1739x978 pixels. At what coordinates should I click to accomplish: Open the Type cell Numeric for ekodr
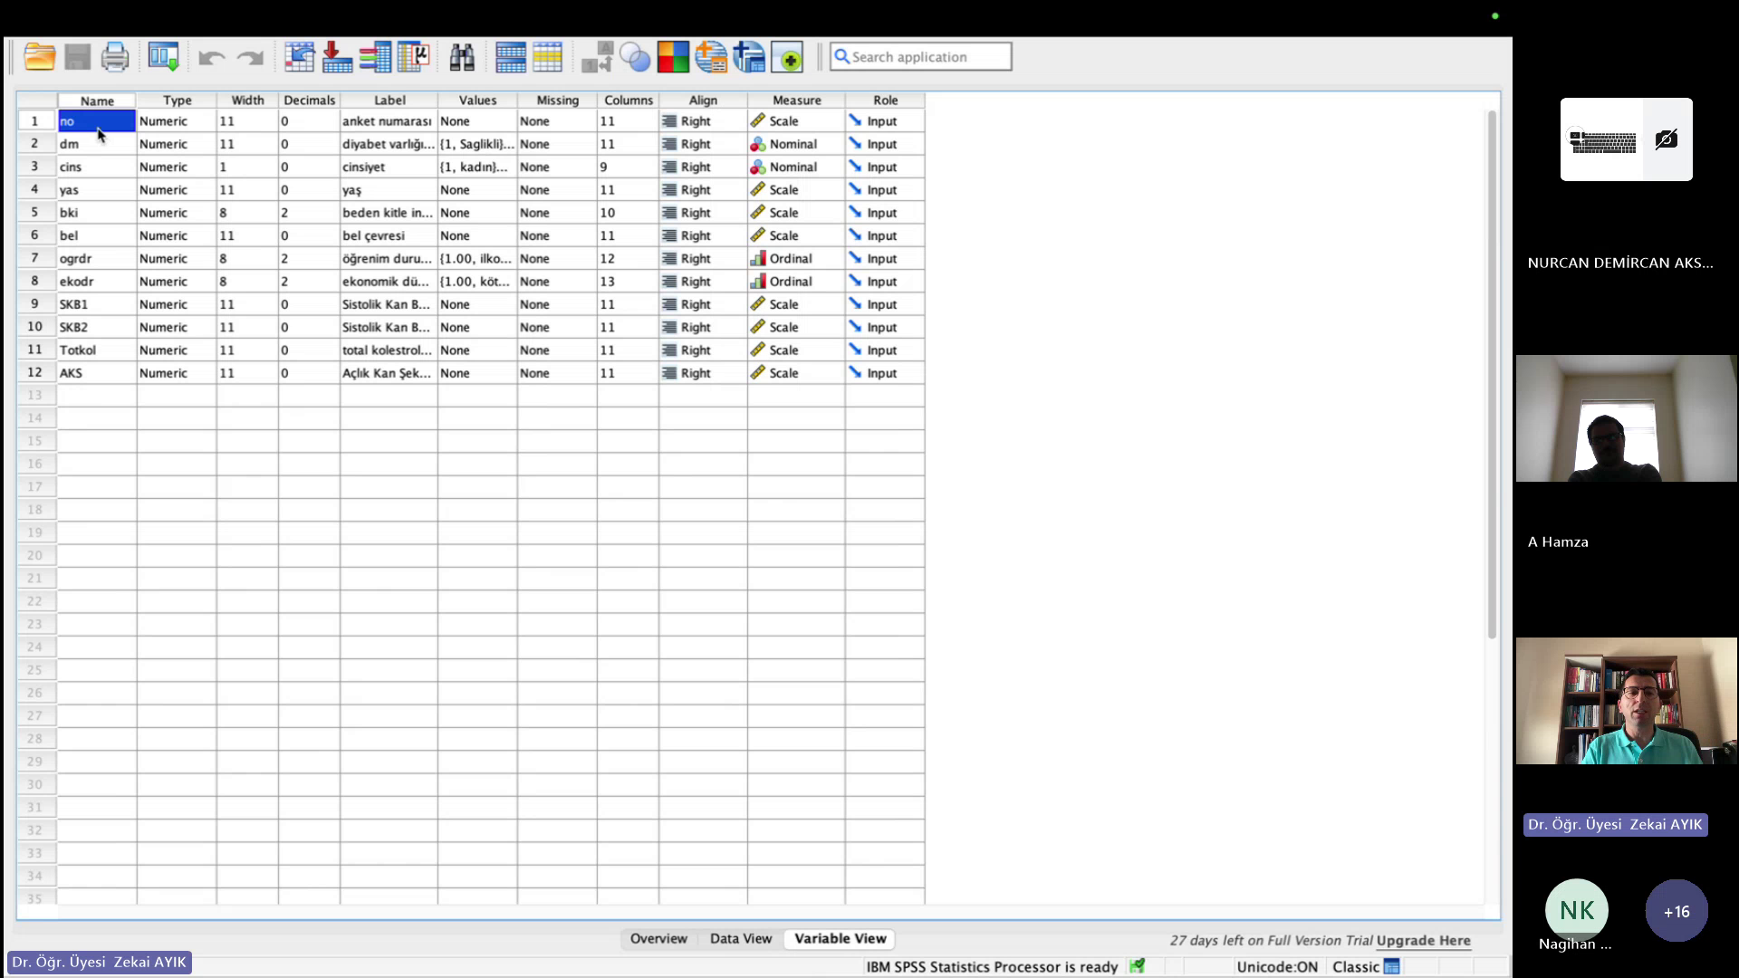(x=177, y=281)
